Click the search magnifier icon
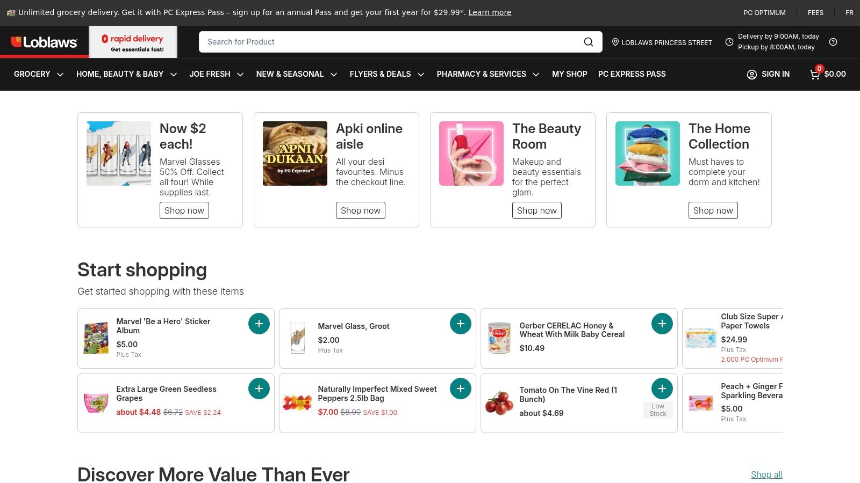Screen dimensions: 860x483 589,42
